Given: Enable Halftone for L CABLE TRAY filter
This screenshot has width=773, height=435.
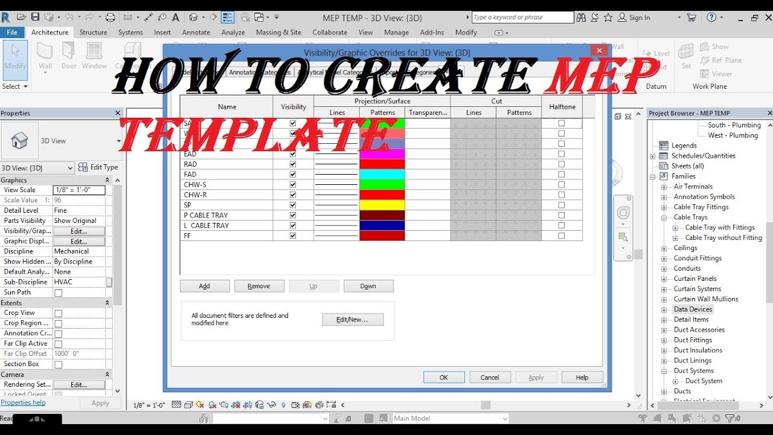Looking at the screenshot, I should pyautogui.click(x=562, y=225).
